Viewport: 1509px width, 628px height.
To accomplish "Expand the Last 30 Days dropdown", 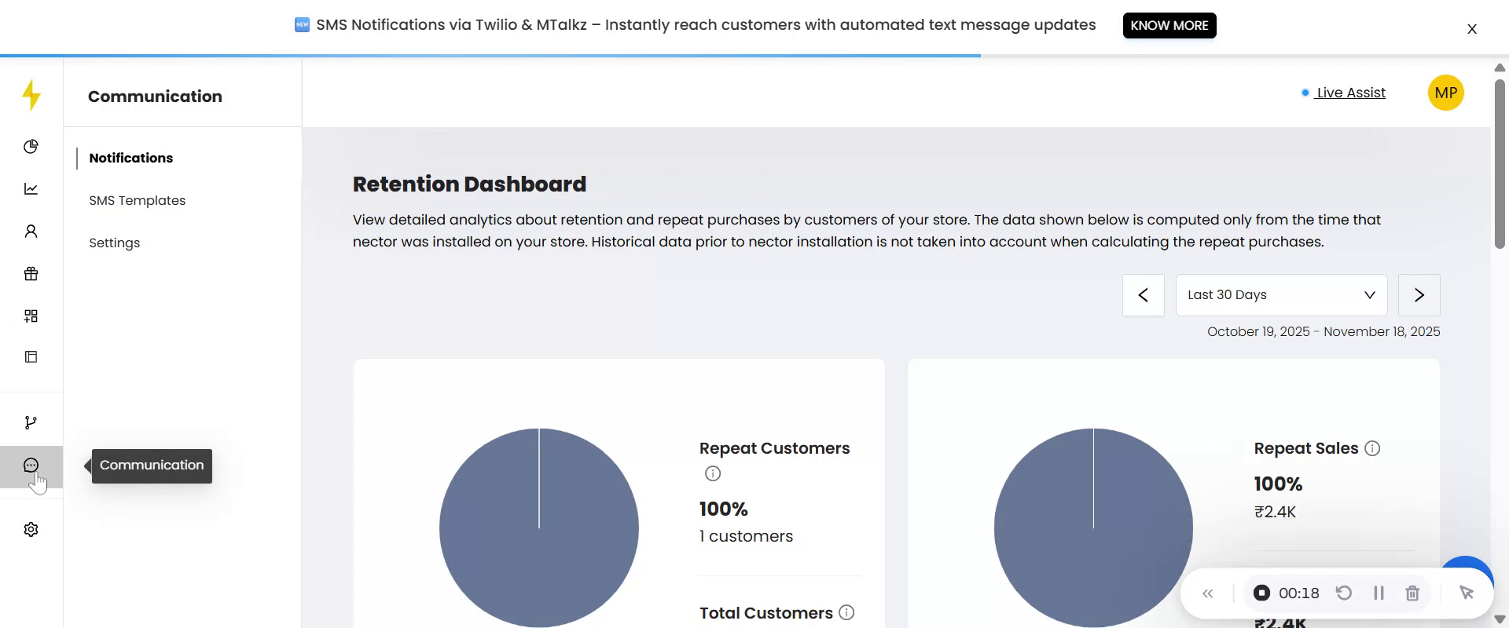I will coord(1281,295).
